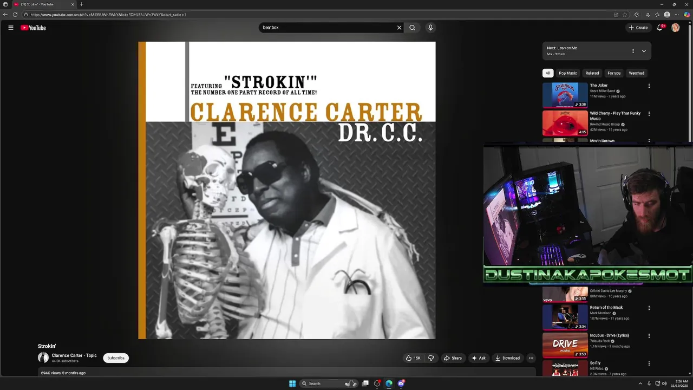Open volume control in system tray
Viewport: 693px width, 390px height.
point(664,383)
